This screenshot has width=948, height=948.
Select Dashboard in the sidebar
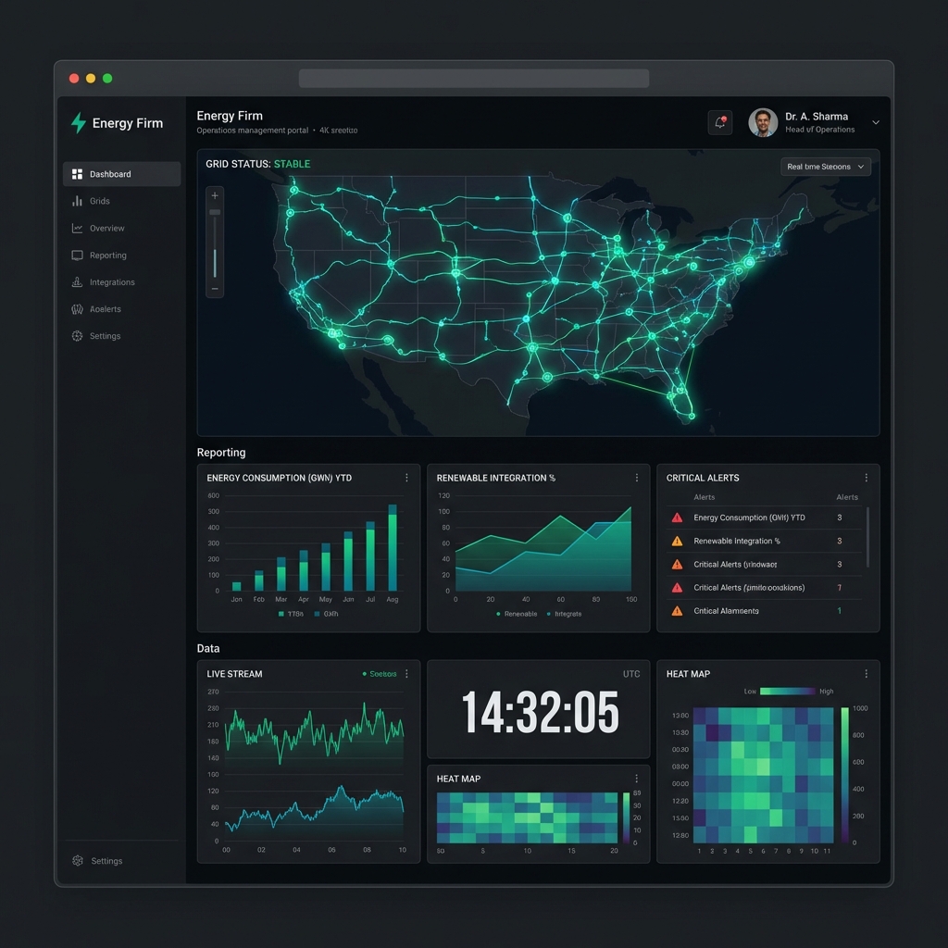pyautogui.click(x=121, y=174)
